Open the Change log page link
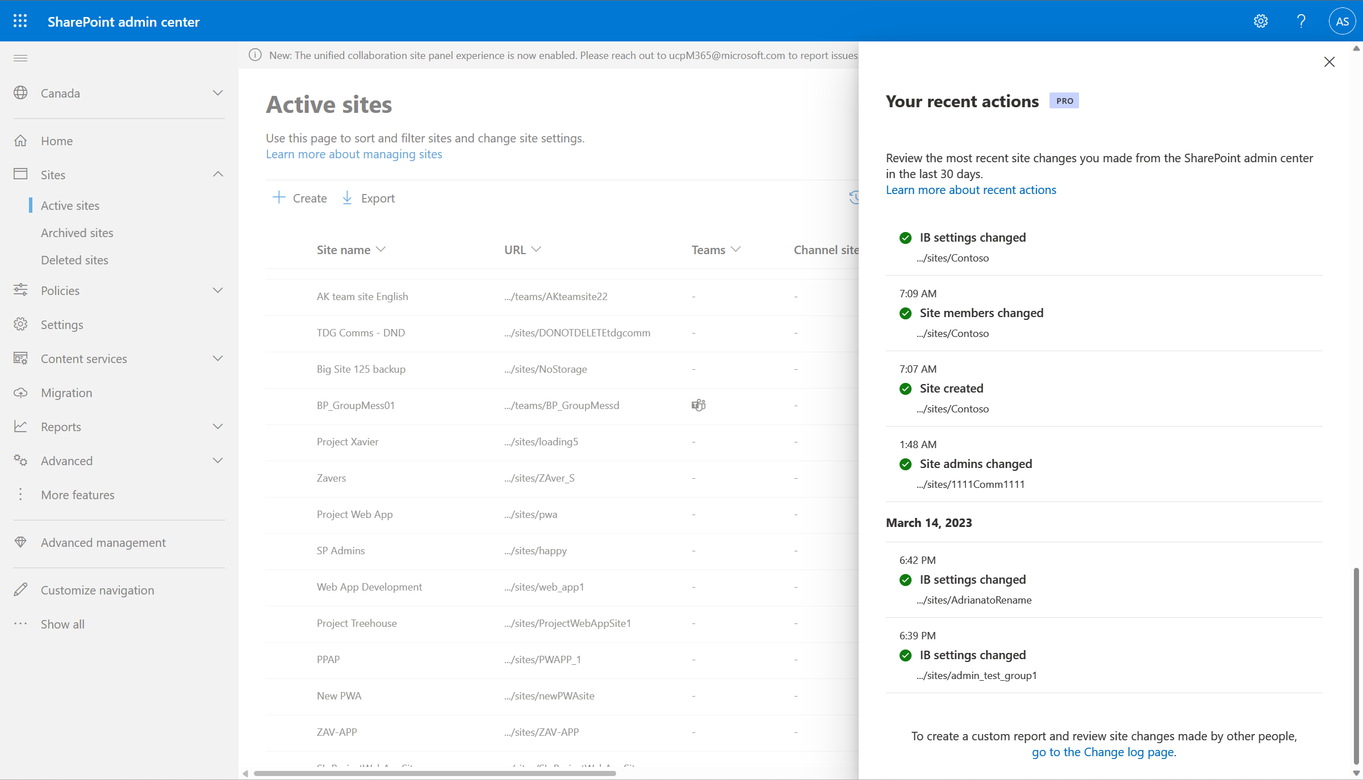Image resolution: width=1363 pixels, height=780 pixels. (1103, 752)
